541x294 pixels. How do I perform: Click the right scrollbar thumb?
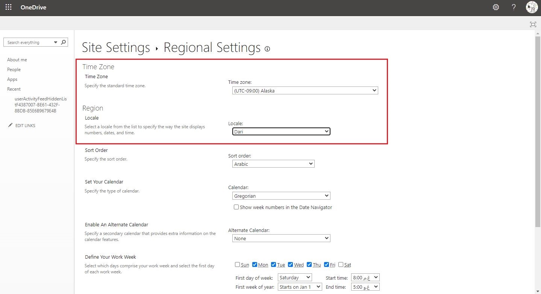[x=537, y=132]
